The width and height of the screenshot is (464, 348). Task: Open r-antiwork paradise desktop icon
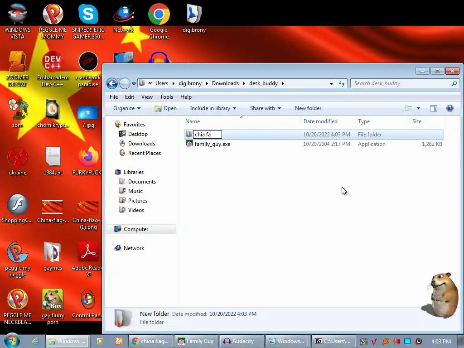tap(88, 69)
